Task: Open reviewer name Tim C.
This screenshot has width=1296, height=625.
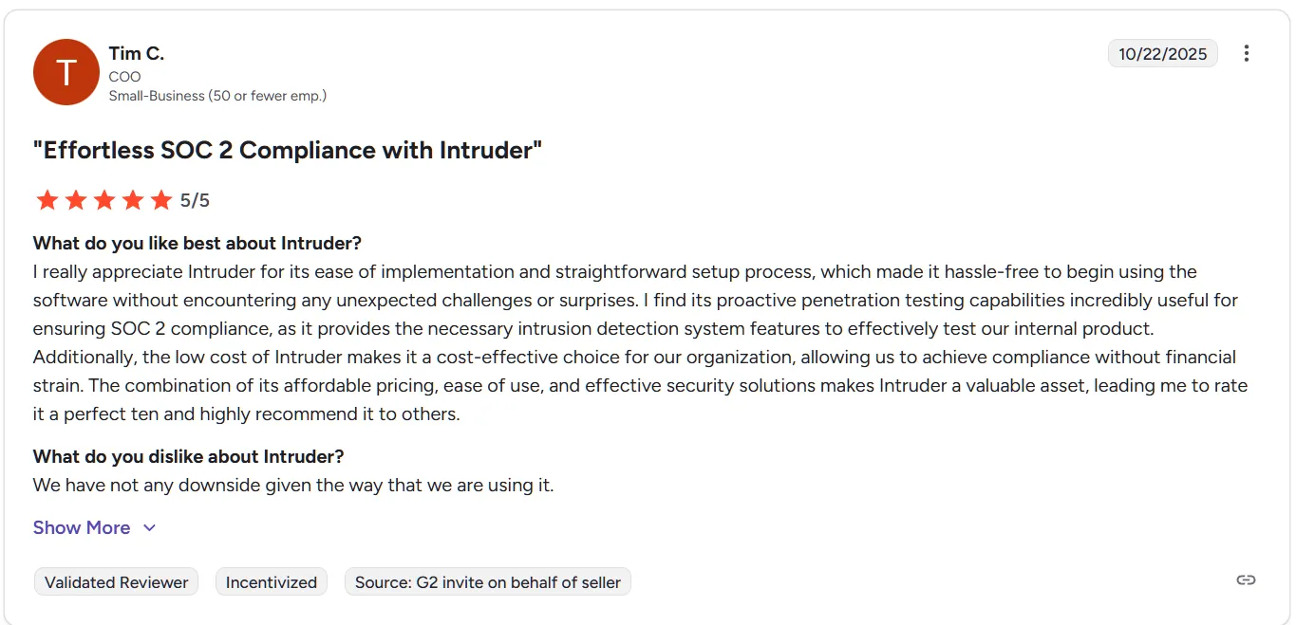Action: click(x=137, y=53)
